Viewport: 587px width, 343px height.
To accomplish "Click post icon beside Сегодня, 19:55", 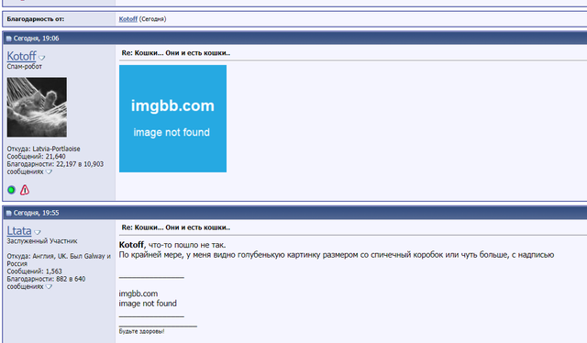I will pyautogui.click(x=9, y=213).
